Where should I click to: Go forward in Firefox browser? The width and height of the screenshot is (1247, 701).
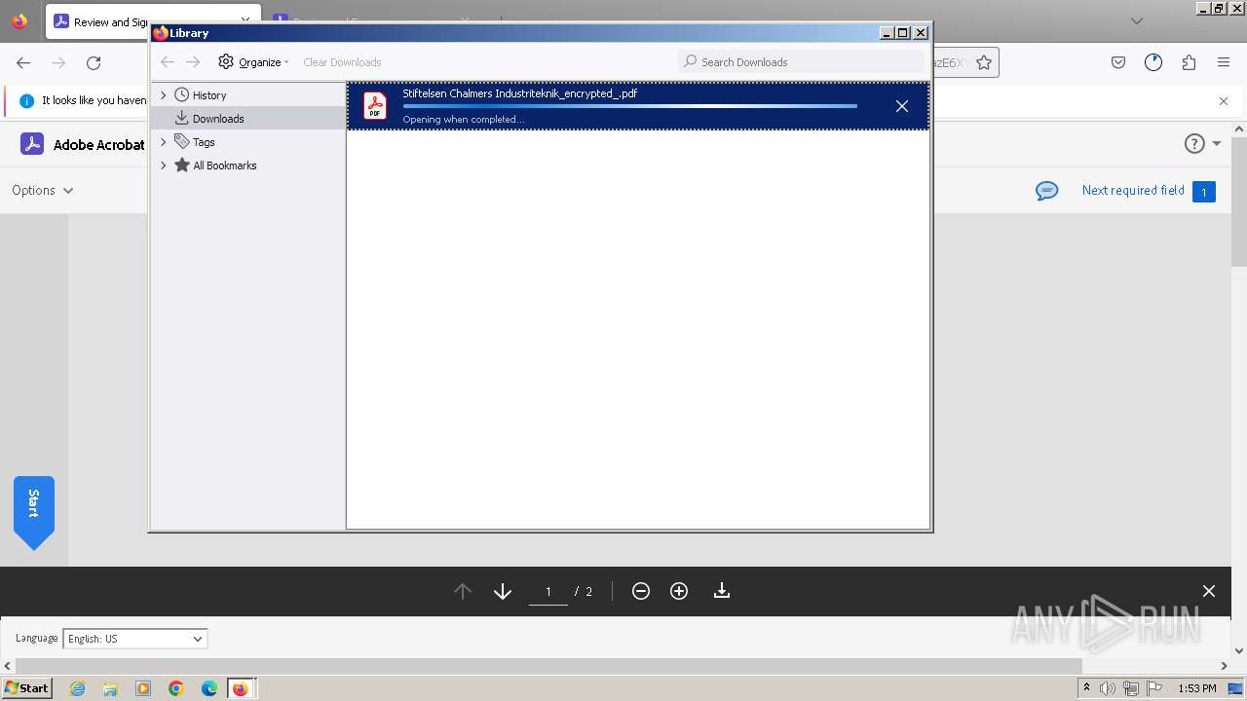tap(58, 62)
